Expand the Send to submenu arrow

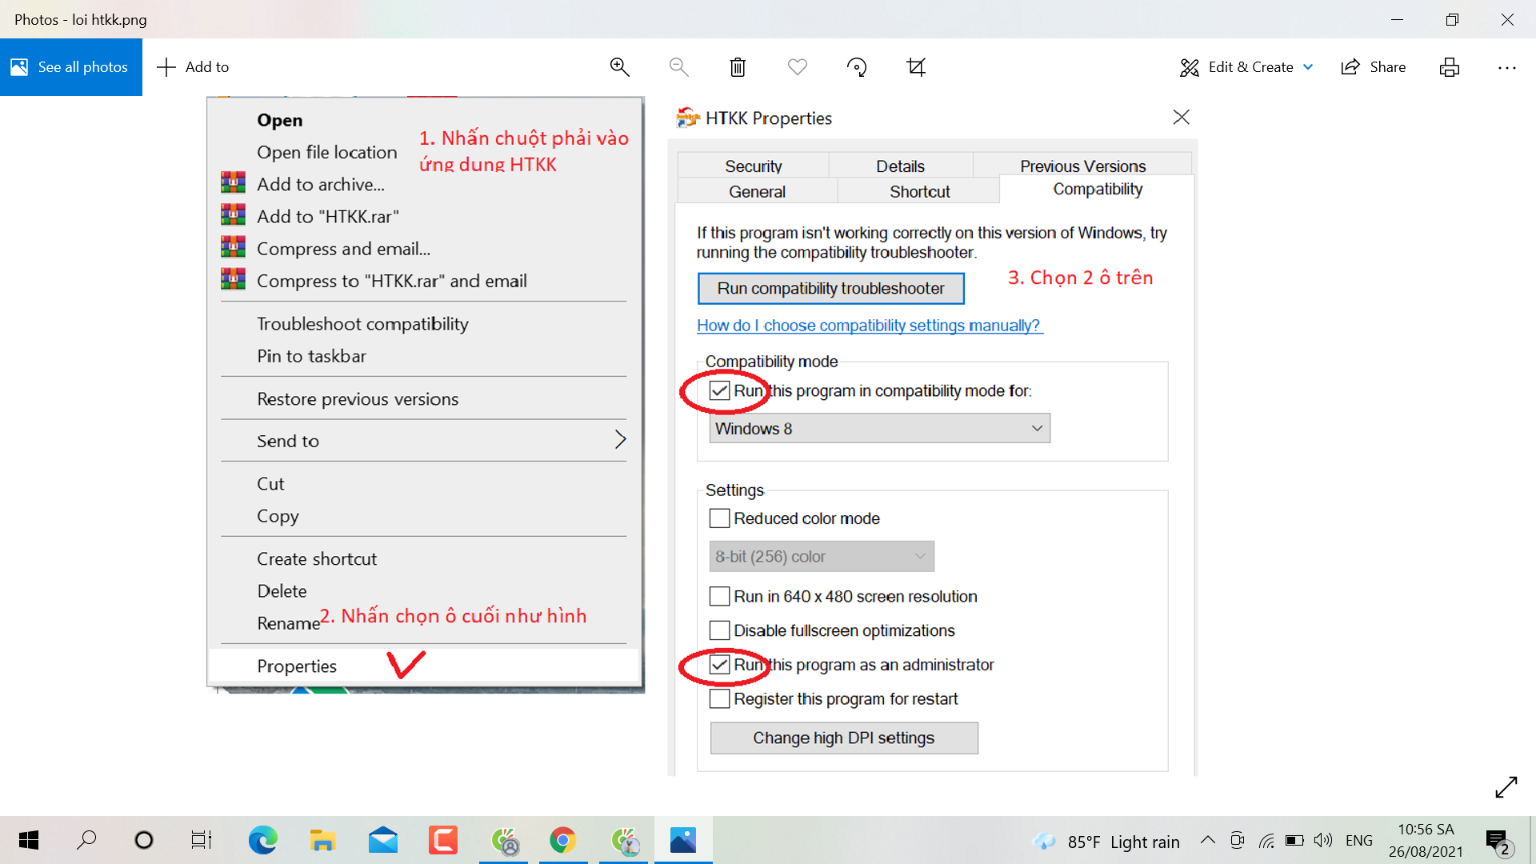[620, 440]
